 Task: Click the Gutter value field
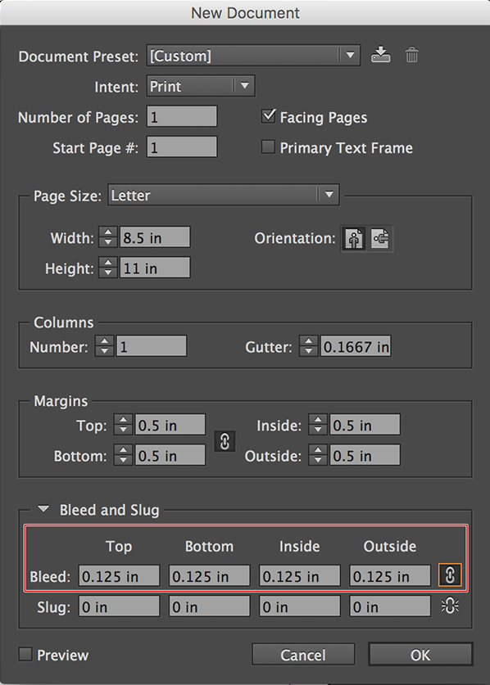[356, 346]
